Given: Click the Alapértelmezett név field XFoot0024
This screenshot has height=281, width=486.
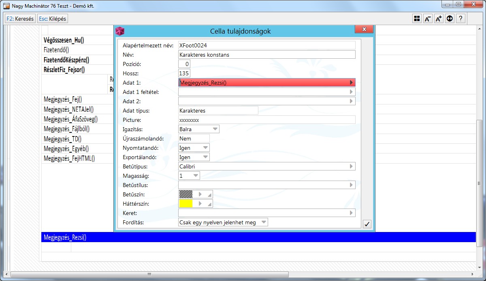Looking at the screenshot, I should [x=266, y=45].
